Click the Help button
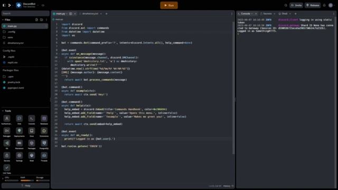 click(25, 186)
